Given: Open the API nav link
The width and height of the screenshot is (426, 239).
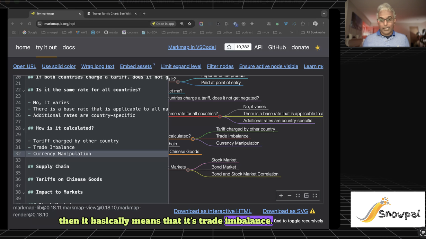Looking at the screenshot, I should (258, 47).
